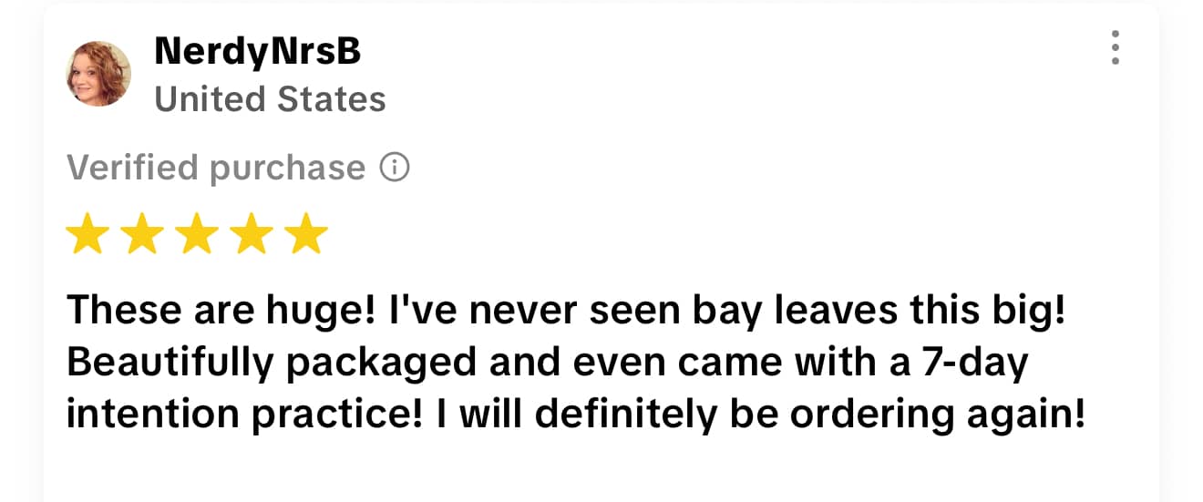Click the words "ordering again!" in review

938,413
